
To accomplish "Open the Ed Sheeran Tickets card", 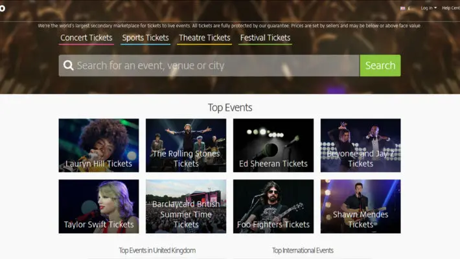I will tap(273, 145).
